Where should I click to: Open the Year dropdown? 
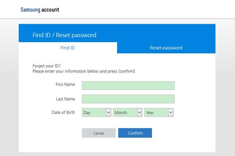pos(159,112)
